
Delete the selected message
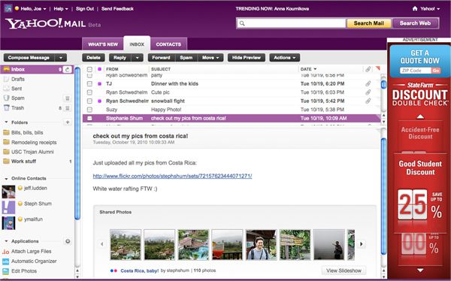93,58
